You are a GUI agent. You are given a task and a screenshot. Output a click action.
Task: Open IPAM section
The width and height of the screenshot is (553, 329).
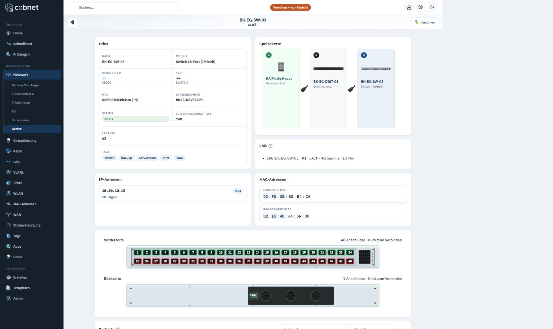32,183
